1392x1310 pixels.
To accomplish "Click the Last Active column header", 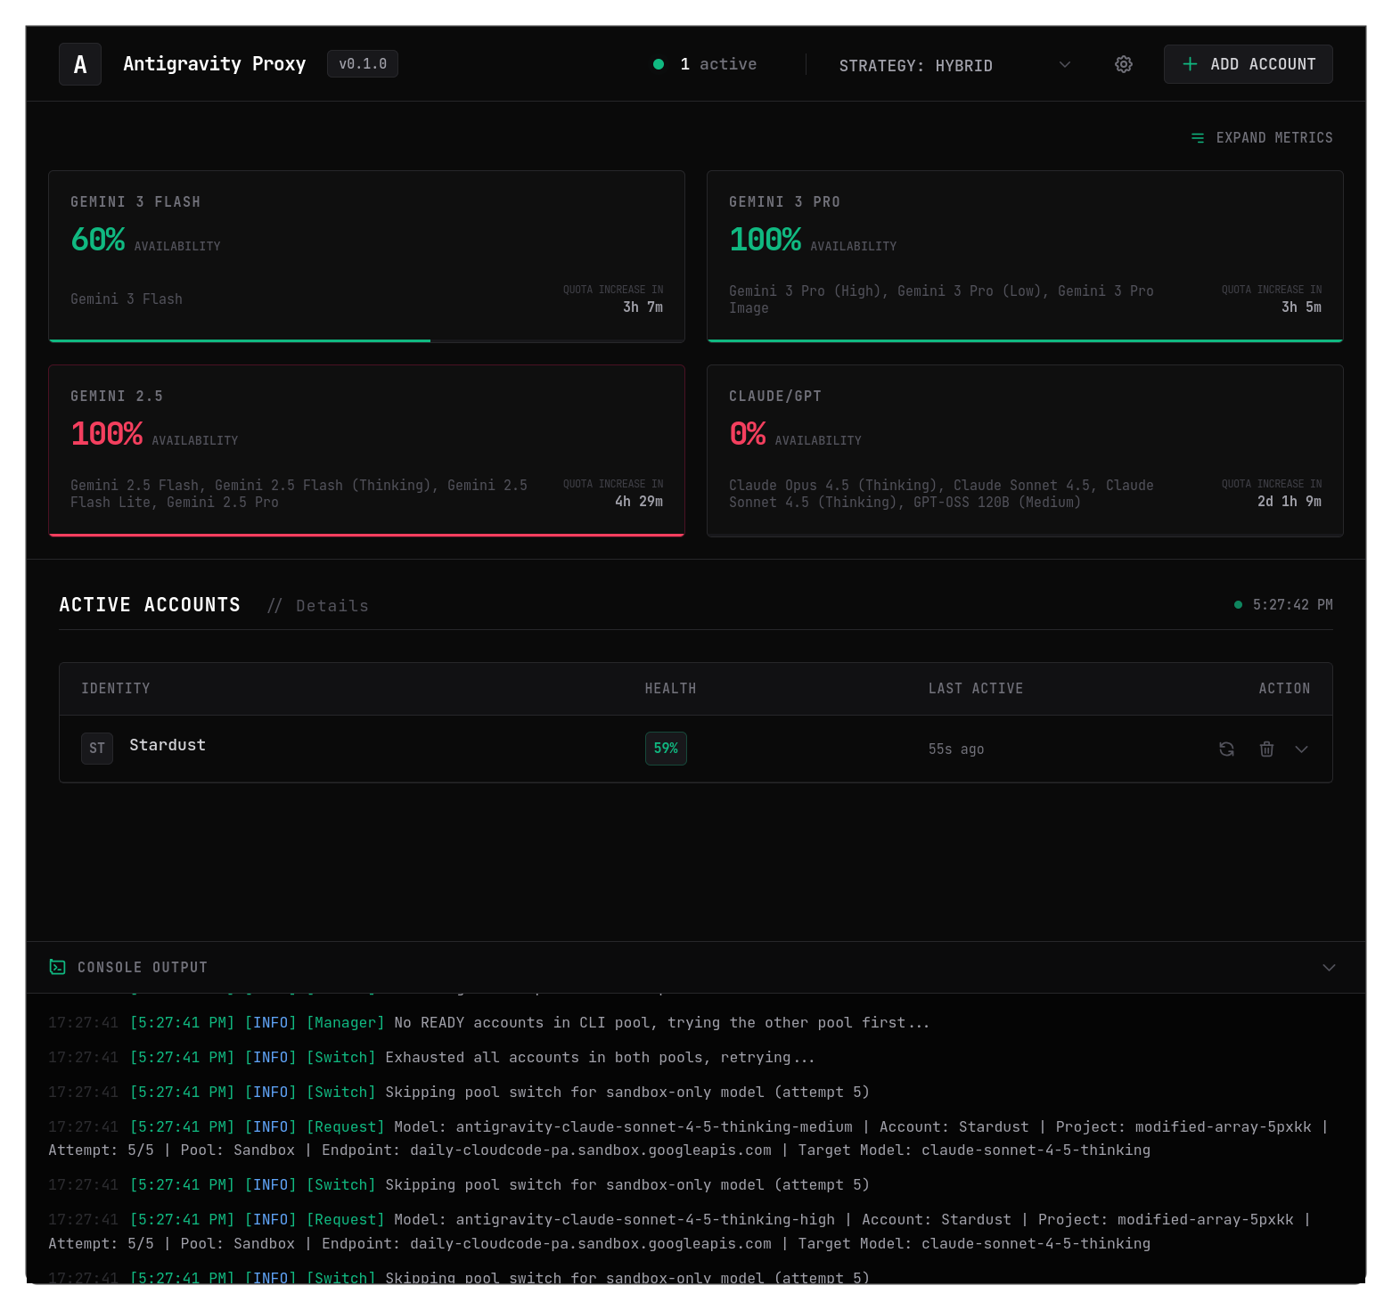I will click(x=976, y=689).
